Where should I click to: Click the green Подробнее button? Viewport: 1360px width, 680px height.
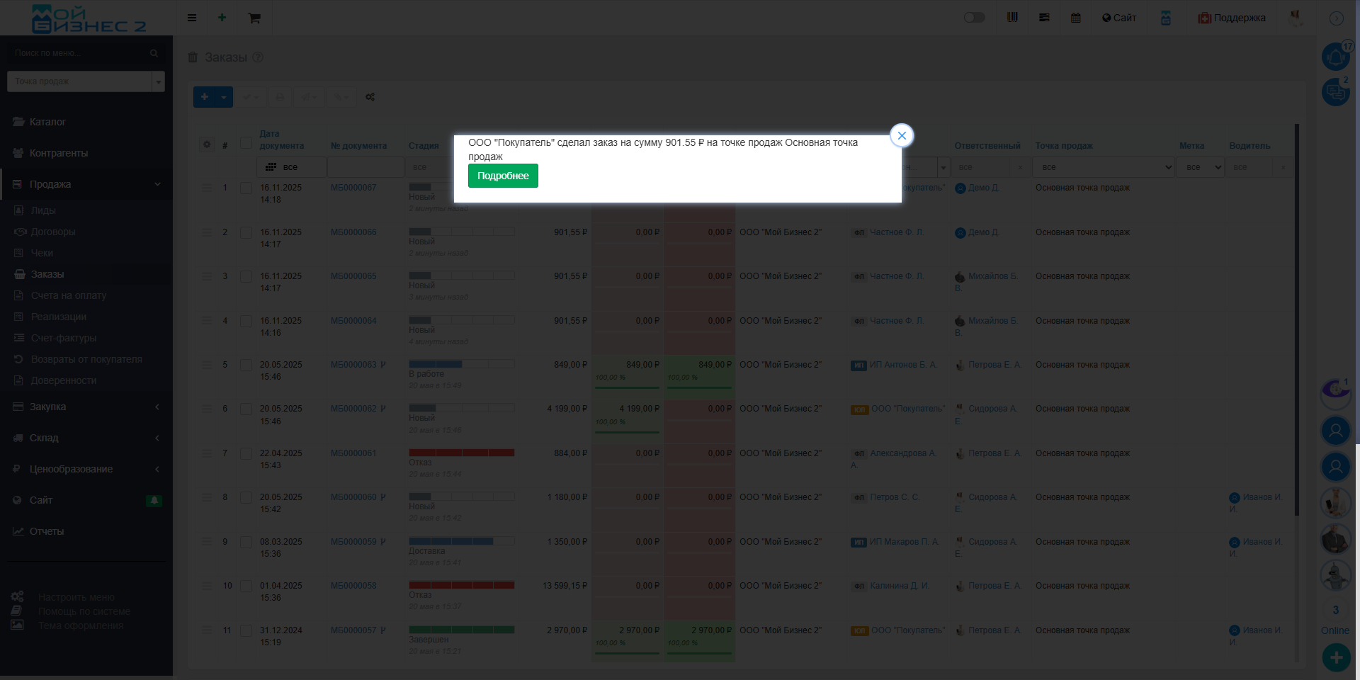pyautogui.click(x=503, y=176)
